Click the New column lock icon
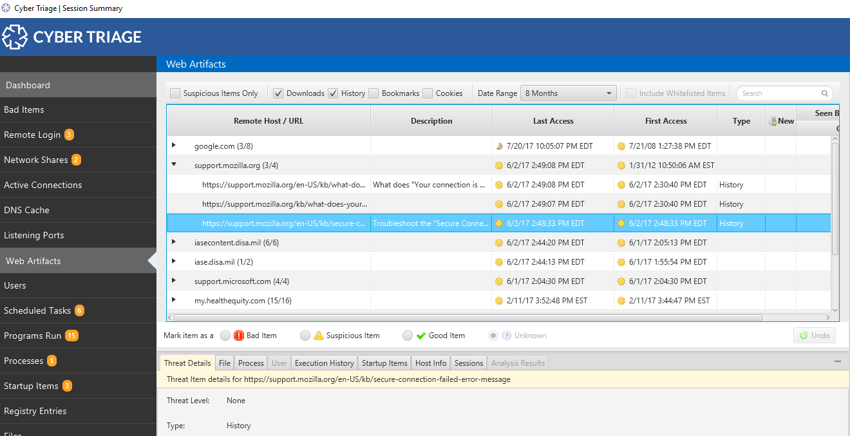Image resolution: width=850 pixels, height=436 pixels. [773, 121]
